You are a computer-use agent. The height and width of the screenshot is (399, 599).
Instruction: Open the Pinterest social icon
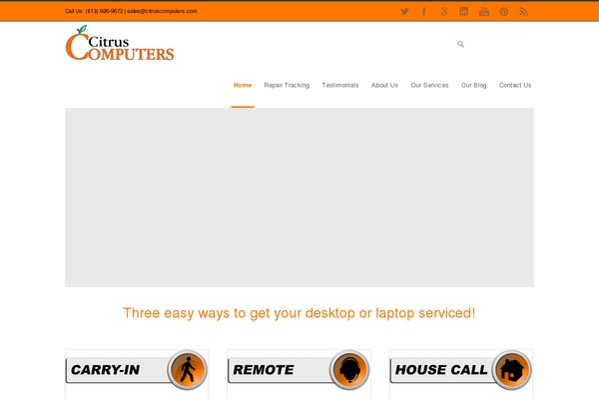(x=504, y=12)
